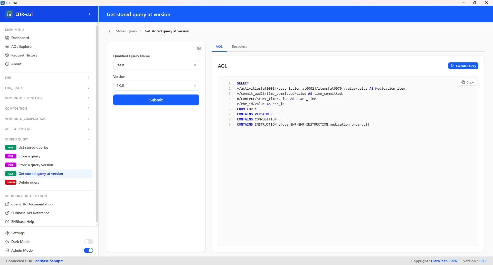This screenshot has width=493, height=265.
Task: Expand the EHR_STATUS section
Action: [x=48, y=88]
